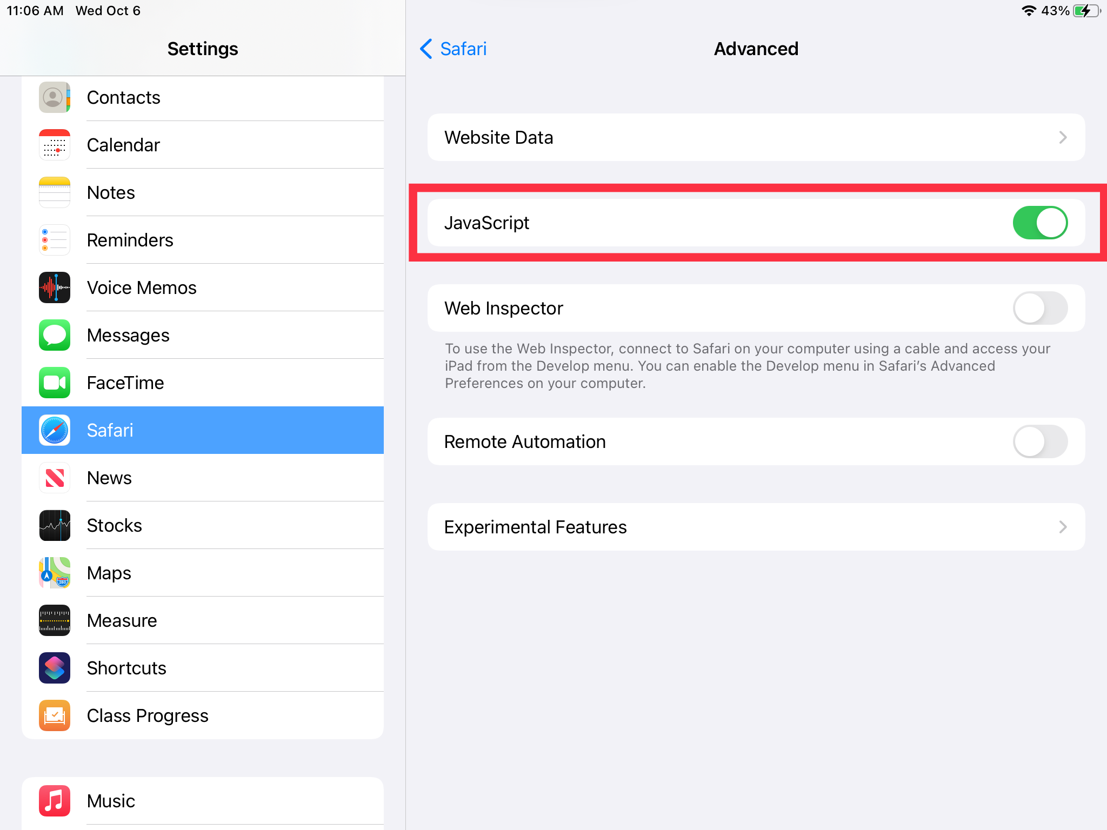Select Messages in the settings list
This screenshot has width=1107, height=830.
point(203,335)
